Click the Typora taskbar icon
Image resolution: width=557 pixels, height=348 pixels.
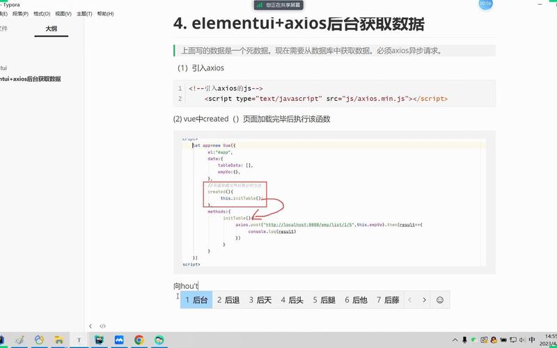click(x=79, y=340)
